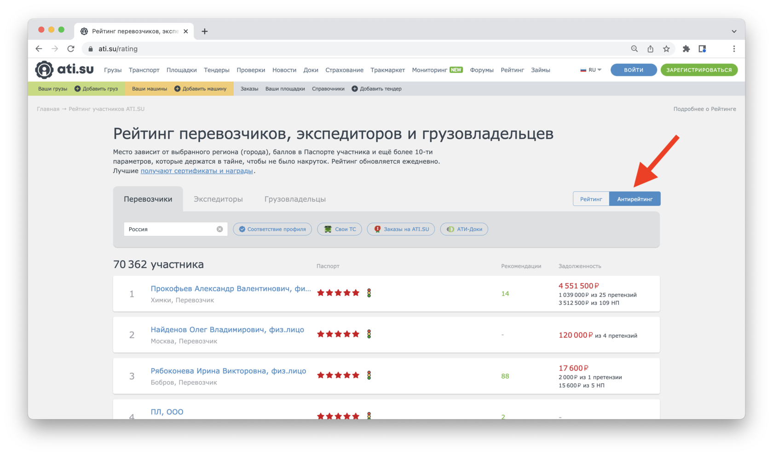
Task: Open the Тракмаркет menu item
Action: point(388,70)
